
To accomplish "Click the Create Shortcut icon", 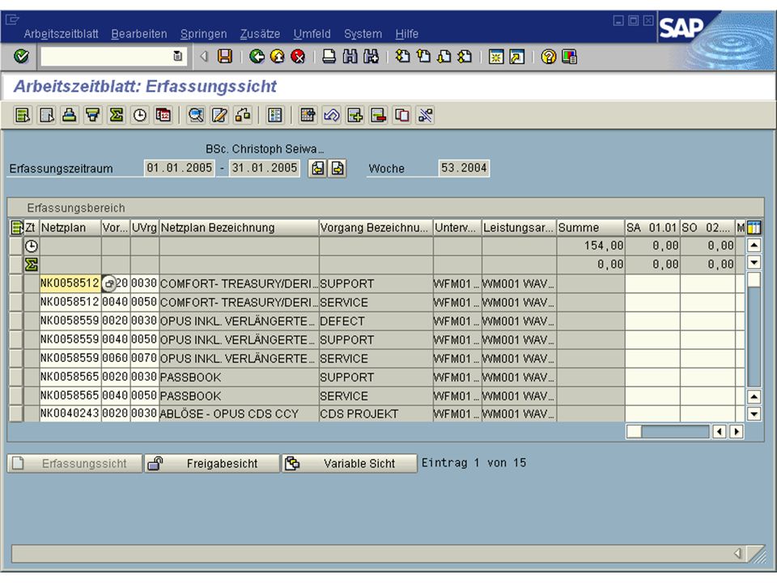I will 517,57.
